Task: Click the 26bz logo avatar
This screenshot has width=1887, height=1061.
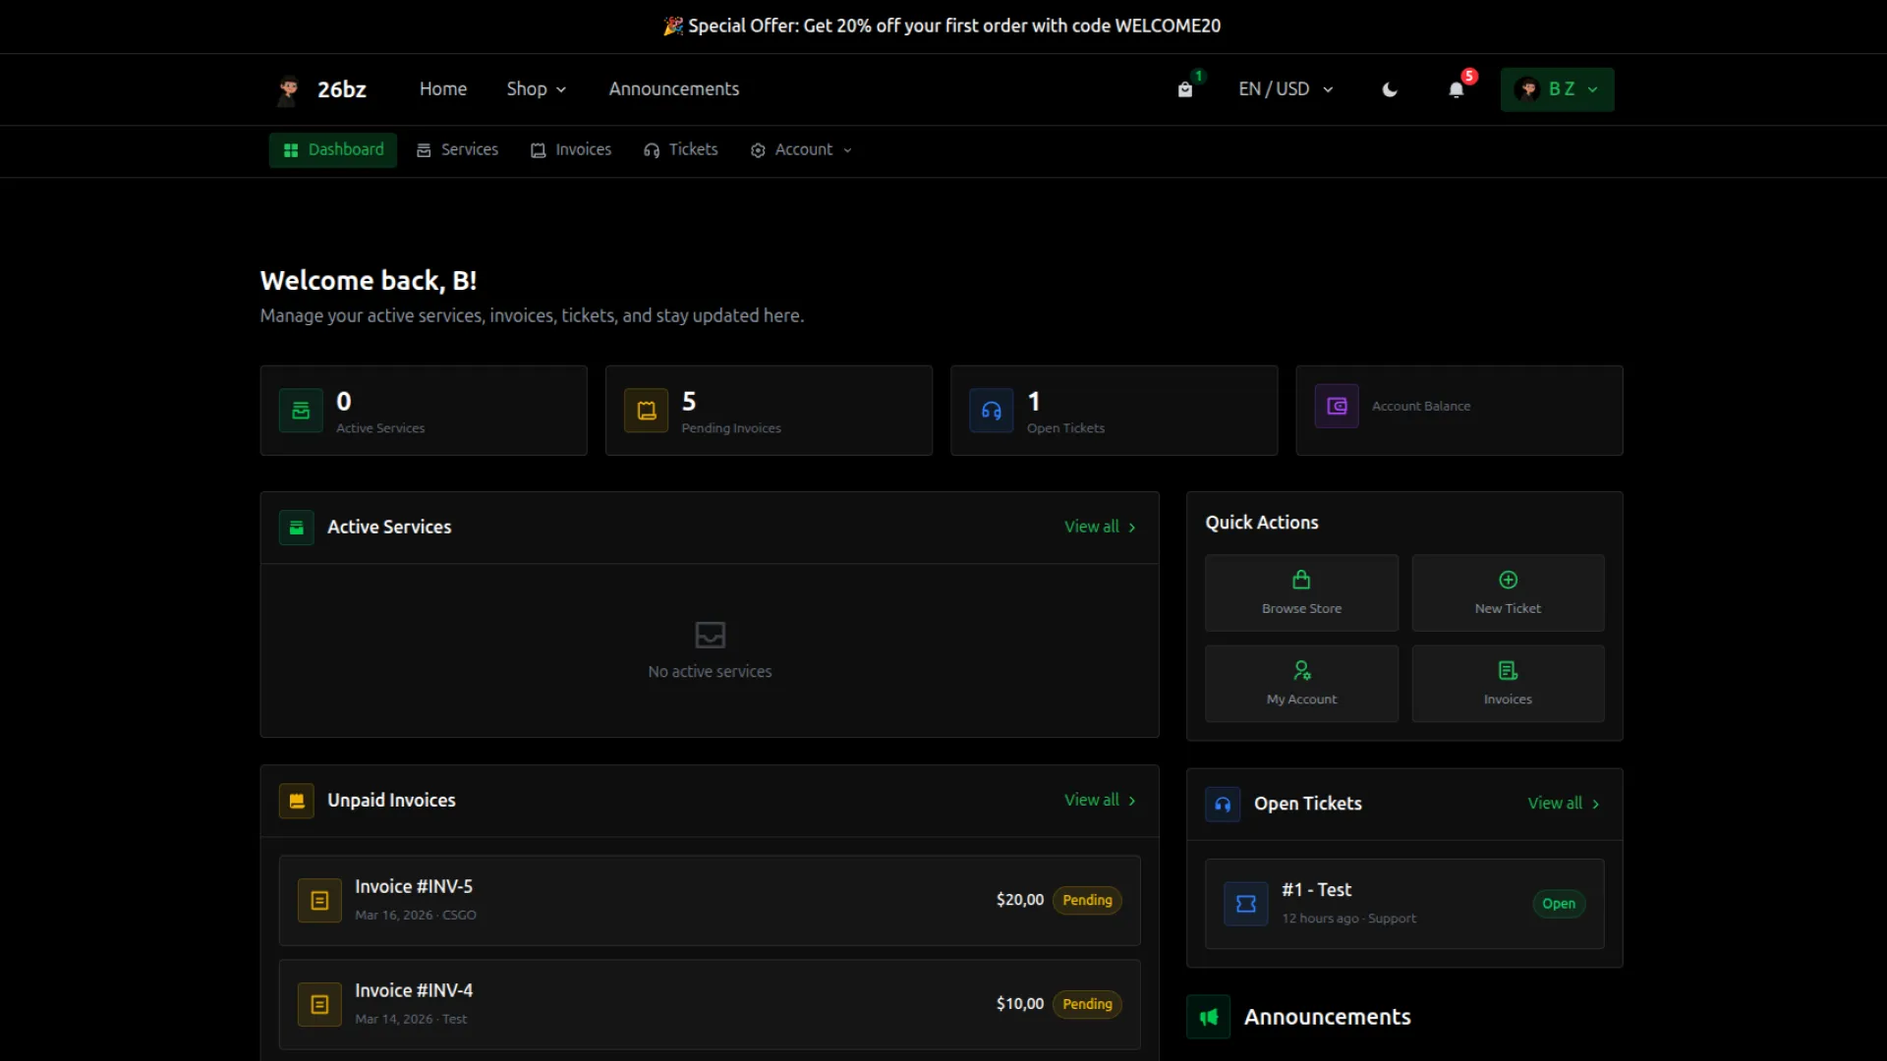Action: click(288, 89)
